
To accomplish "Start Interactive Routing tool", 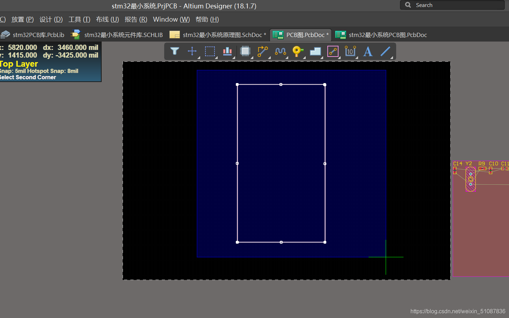I will [263, 51].
